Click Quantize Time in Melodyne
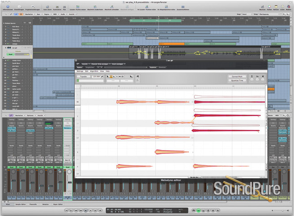This screenshot has height=216, width=294. coord(237,80)
